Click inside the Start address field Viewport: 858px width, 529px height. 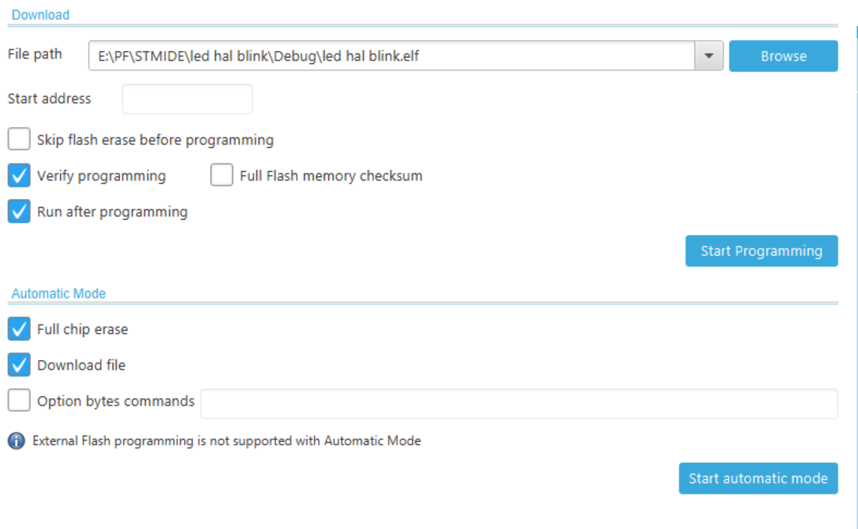(x=187, y=99)
